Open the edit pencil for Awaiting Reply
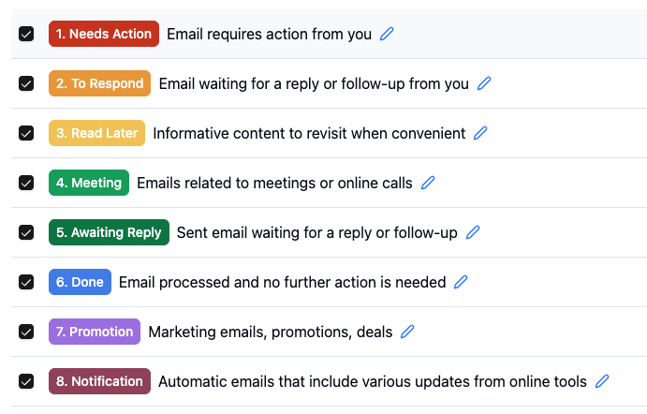This screenshot has height=414, width=647. pos(473,232)
